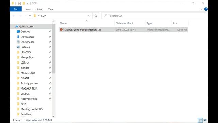Click the Downloads blue arrow icon
The image size is (218, 123).
tap(18, 37)
